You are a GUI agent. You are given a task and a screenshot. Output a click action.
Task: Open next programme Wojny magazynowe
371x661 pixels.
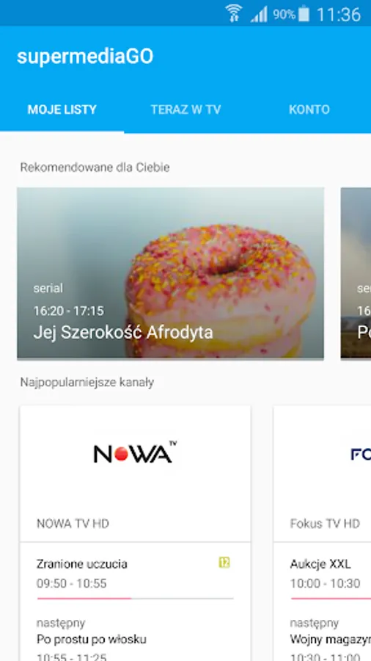pyautogui.click(x=330, y=639)
